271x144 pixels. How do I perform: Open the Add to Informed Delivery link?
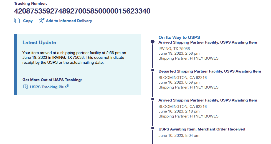[69, 21]
